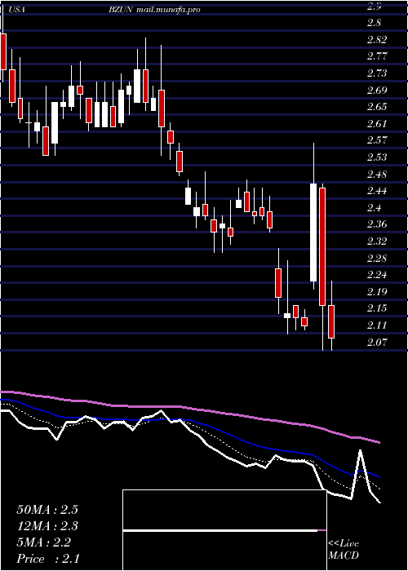The width and height of the screenshot is (408, 571).
Task: Click the 'USA' label at top left
Action: pos(17,10)
